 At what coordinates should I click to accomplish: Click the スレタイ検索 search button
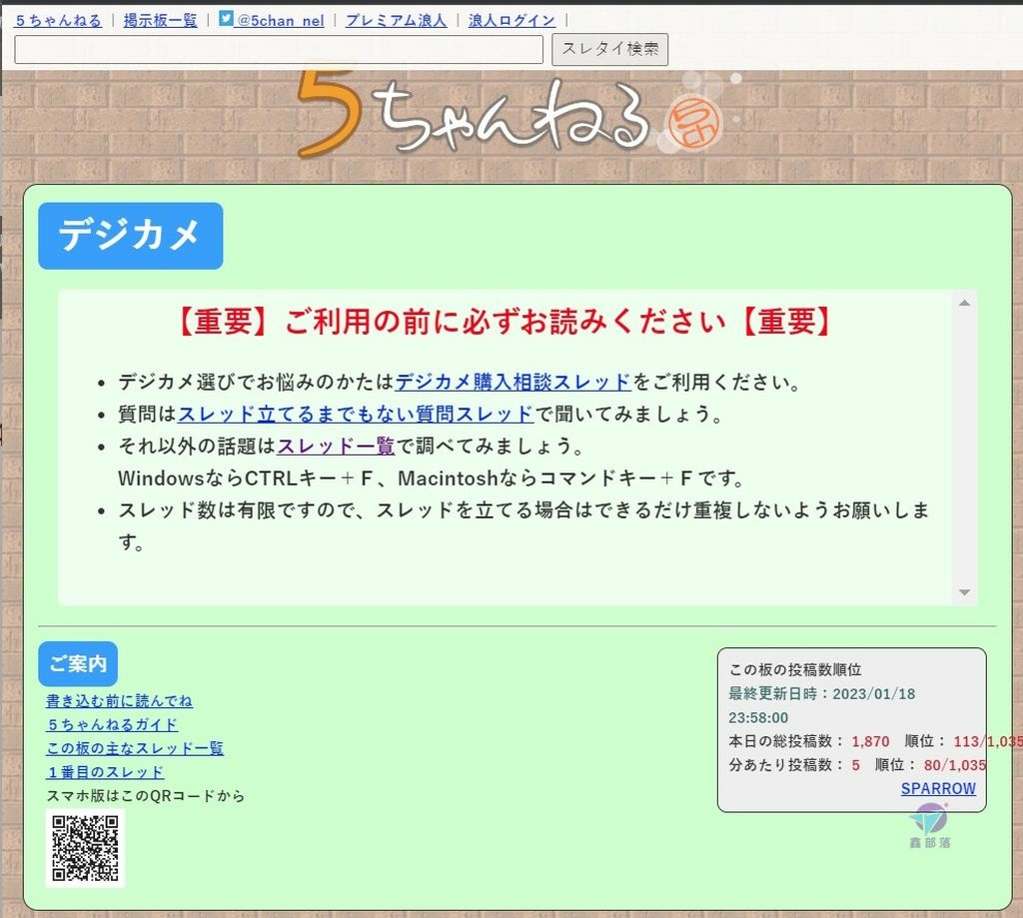pyautogui.click(x=610, y=50)
